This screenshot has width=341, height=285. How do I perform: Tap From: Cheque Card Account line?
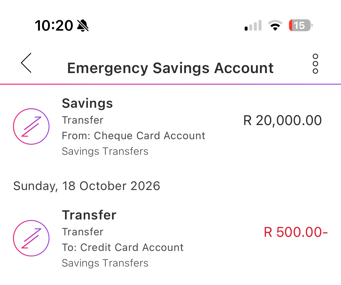tap(134, 136)
